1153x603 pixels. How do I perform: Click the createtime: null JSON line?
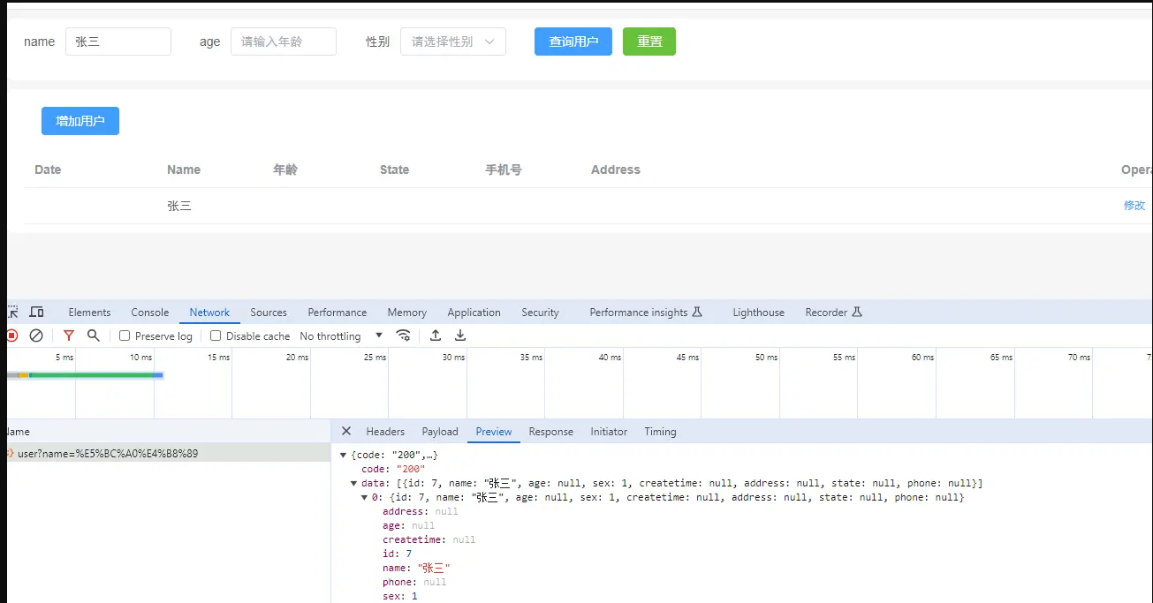pos(429,539)
